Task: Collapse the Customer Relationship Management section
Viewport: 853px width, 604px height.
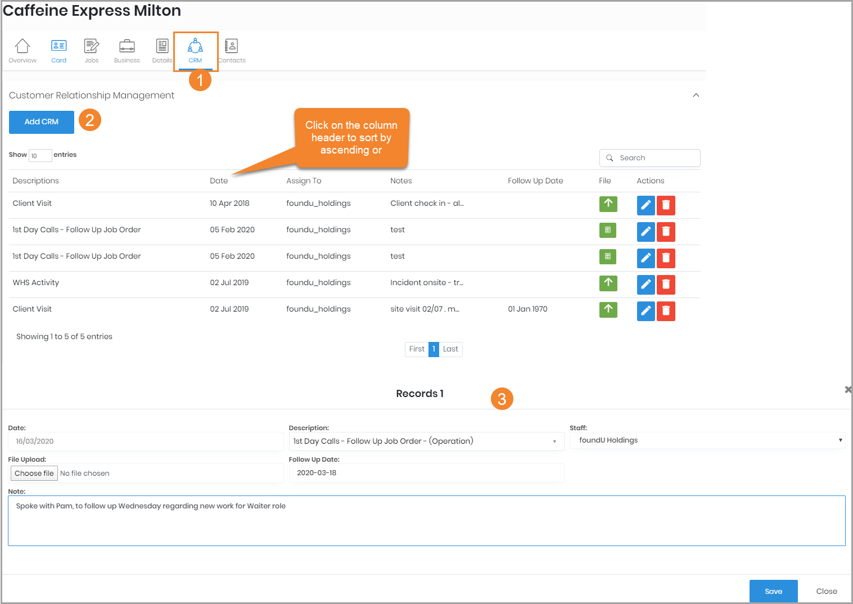Action: (696, 95)
